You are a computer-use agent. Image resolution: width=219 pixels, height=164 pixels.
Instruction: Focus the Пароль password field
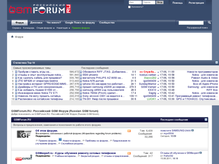[149, 2]
